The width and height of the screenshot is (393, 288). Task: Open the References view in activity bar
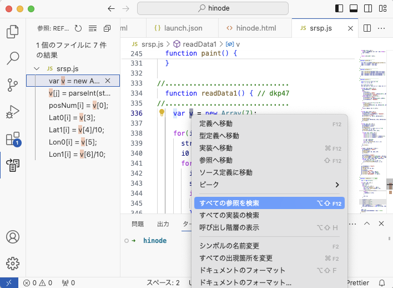[13, 165]
